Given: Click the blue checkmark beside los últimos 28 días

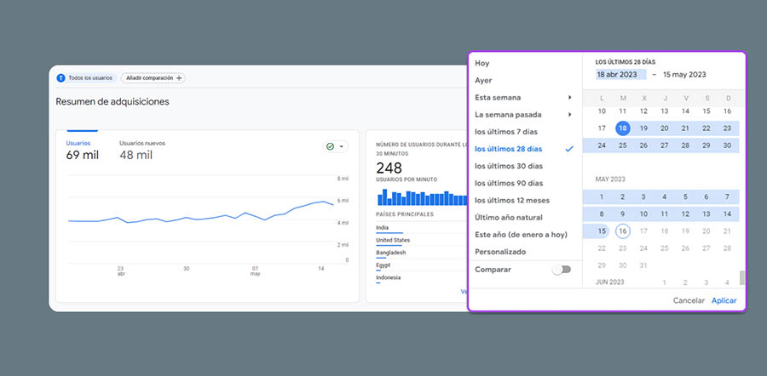Looking at the screenshot, I should tap(569, 149).
